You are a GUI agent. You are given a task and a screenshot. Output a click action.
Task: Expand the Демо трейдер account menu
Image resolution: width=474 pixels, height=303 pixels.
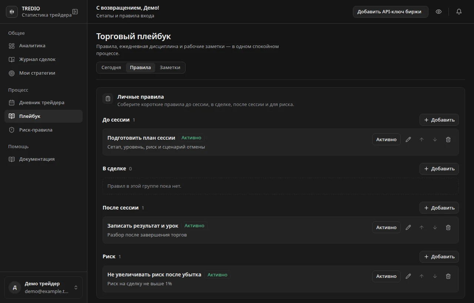click(x=43, y=287)
